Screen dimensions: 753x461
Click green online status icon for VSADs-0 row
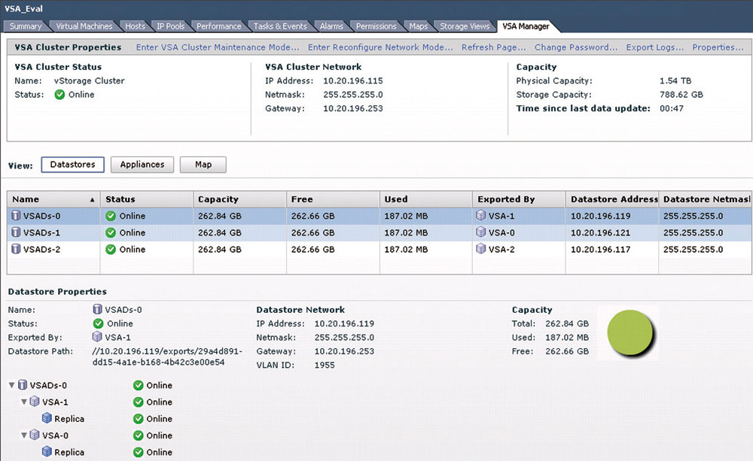coord(111,216)
